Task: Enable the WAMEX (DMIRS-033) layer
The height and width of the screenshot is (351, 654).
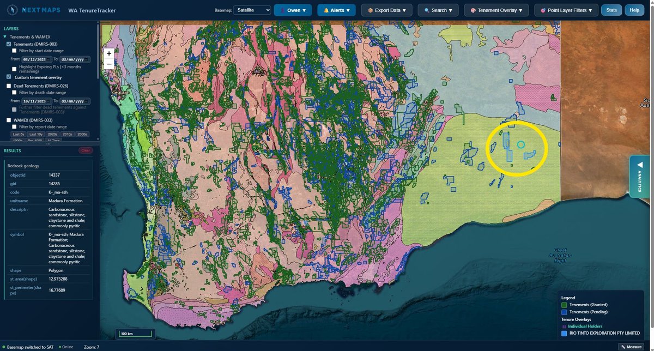Action: pos(9,120)
